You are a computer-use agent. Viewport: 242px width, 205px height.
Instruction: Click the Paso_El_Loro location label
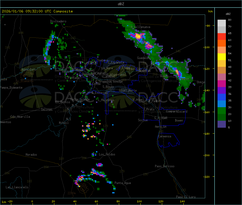point(186,197)
